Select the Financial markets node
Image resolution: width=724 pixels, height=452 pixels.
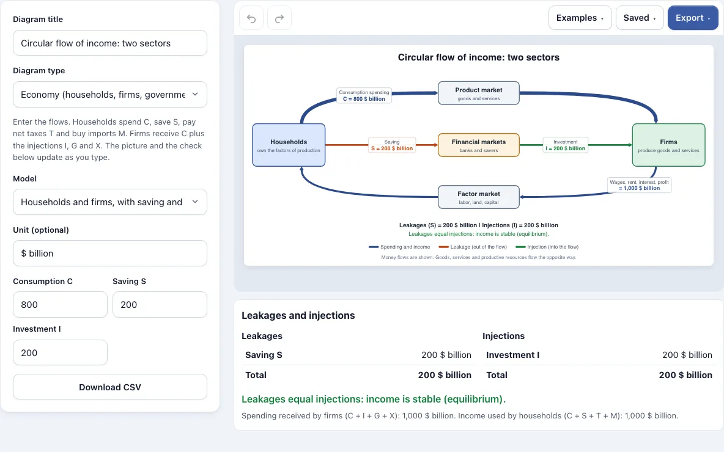click(478, 145)
